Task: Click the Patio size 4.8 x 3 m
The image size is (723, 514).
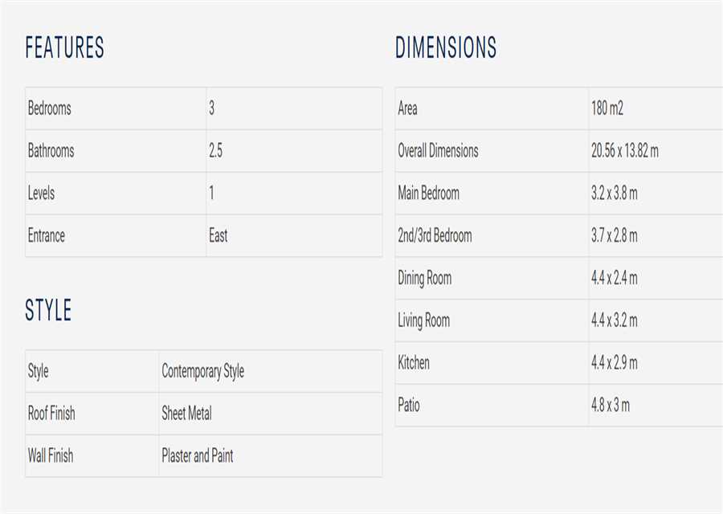Action: [610, 406]
